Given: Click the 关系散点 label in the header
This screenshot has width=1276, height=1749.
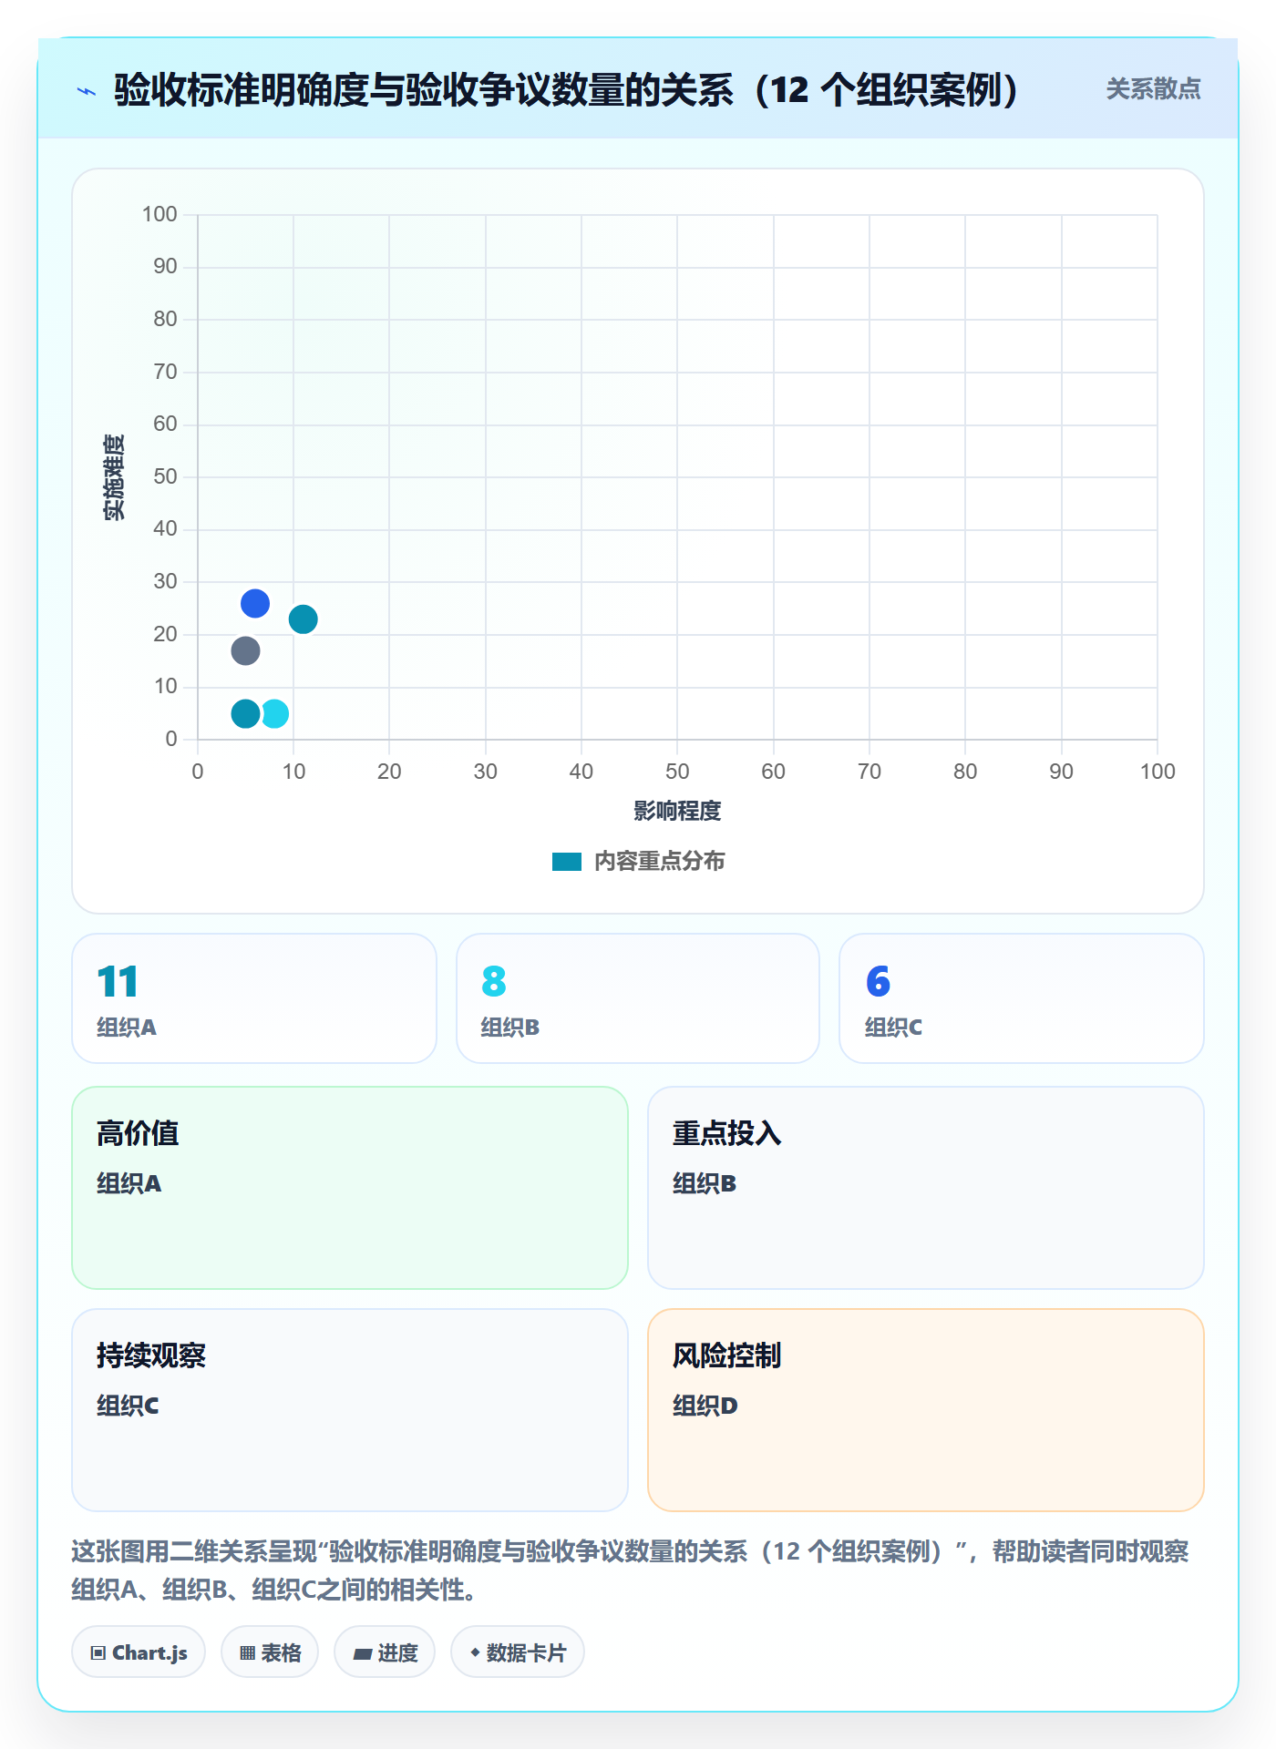Looking at the screenshot, I should tap(1153, 89).
